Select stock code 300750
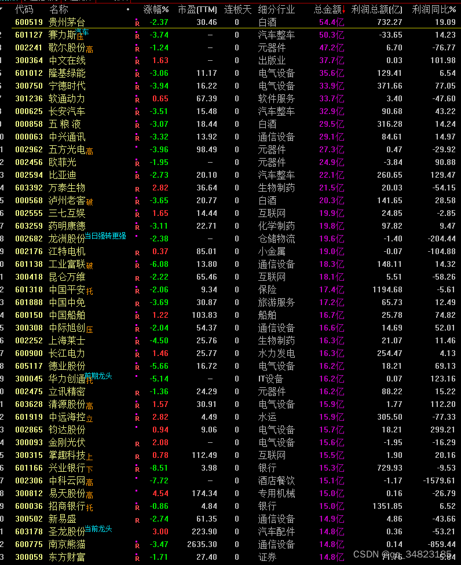 click(29, 86)
